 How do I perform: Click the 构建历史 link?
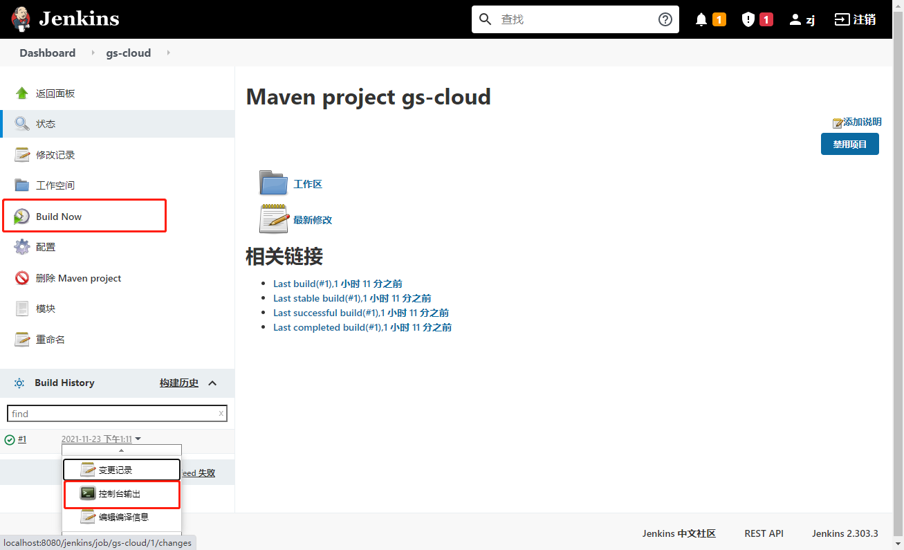pos(179,383)
